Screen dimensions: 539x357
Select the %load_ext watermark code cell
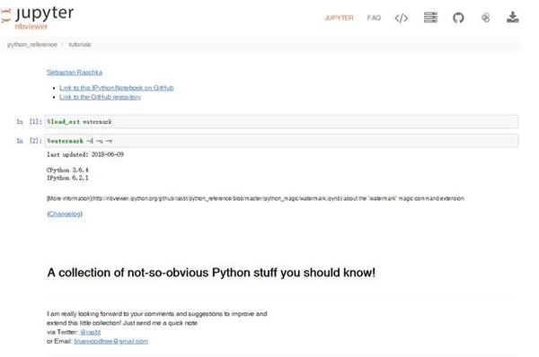pos(281,121)
